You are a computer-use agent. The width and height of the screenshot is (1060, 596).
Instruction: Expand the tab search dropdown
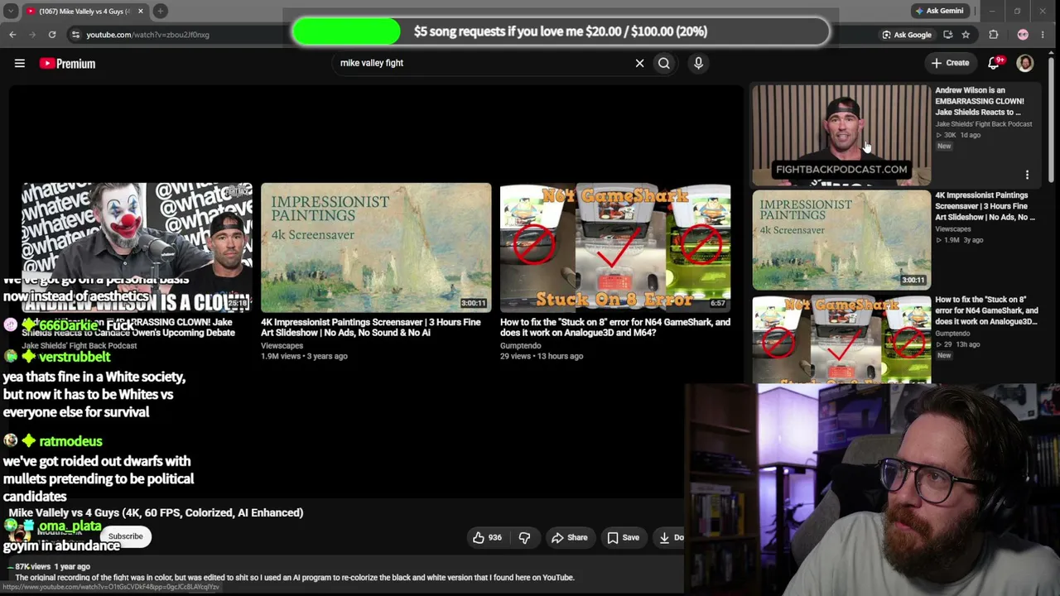pyautogui.click(x=11, y=11)
